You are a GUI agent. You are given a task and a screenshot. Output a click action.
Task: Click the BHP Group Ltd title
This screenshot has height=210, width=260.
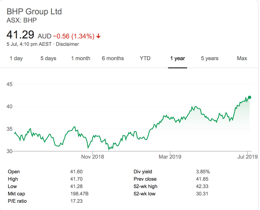coord(34,12)
